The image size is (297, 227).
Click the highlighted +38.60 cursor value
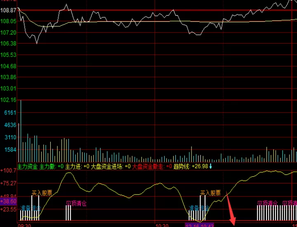point(8,201)
